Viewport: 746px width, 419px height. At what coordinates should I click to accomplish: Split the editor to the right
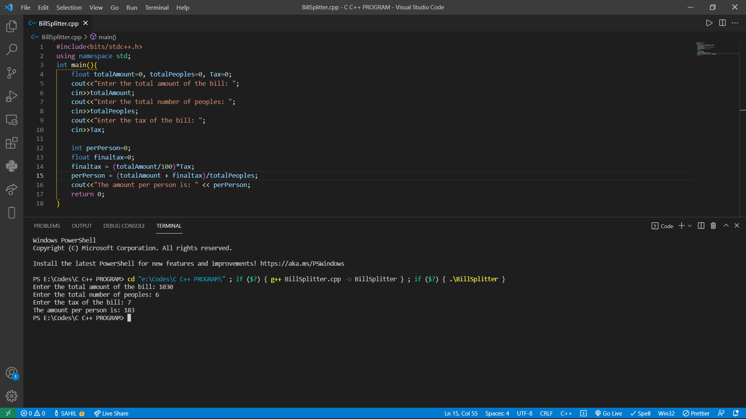coord(722,23)
